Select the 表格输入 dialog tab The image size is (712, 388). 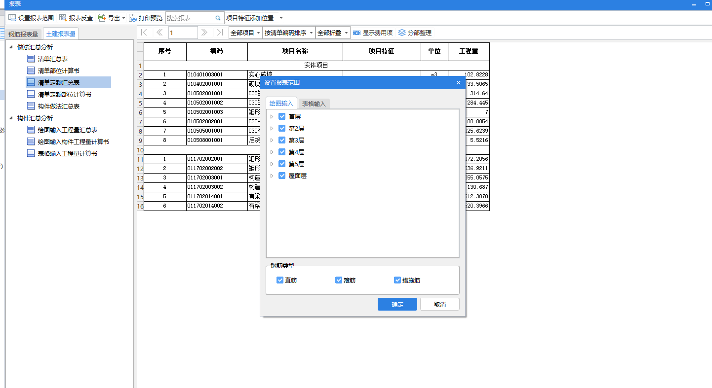coord(314,104)
